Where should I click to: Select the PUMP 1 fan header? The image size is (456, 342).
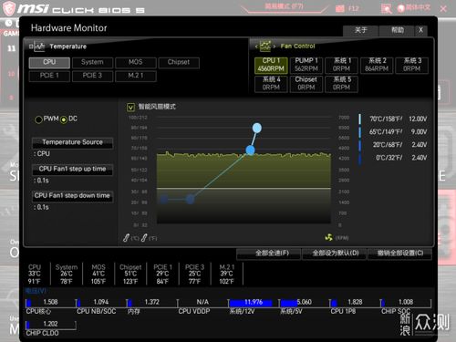306,65
